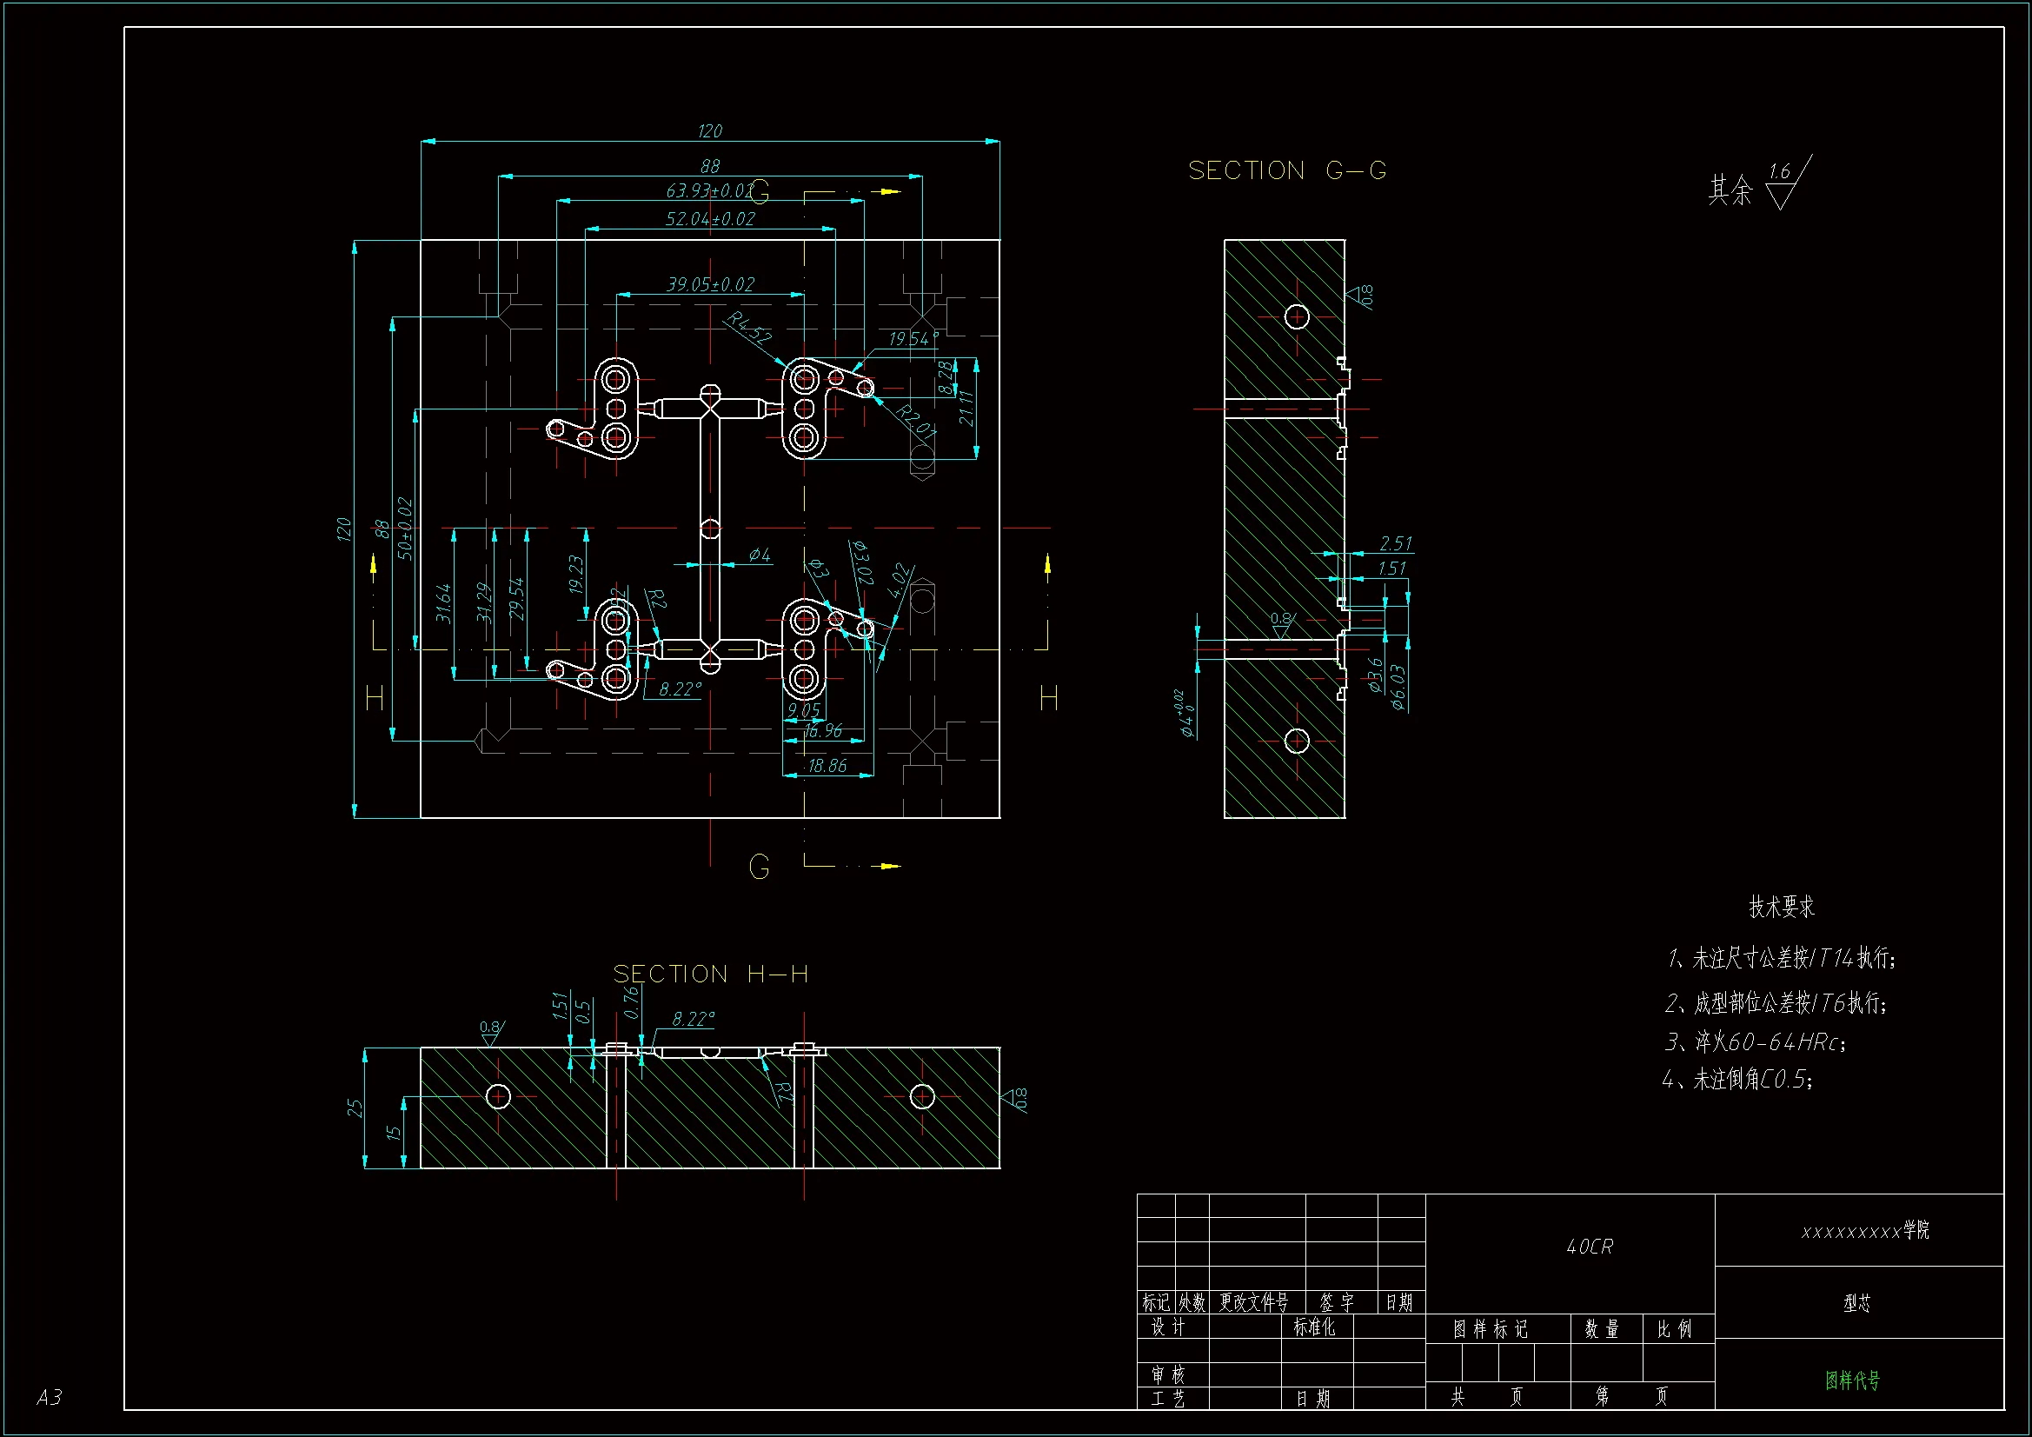Click the SECTION H-H title text
The width and height of the screenshot is (2032, 1437).
[710, 974]
